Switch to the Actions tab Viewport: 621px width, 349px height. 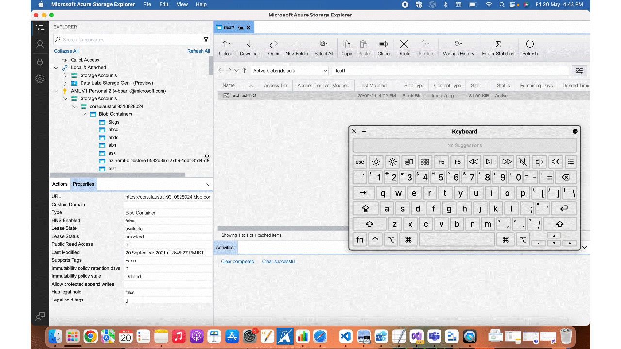(x=60, y=184)
